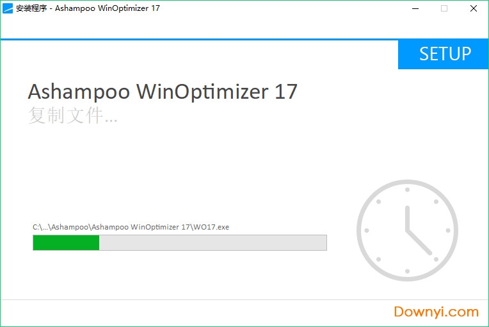The image size is (489, 327).
Task: Click the Ashampoo installer icon in title bar
Action: (8, 8)
